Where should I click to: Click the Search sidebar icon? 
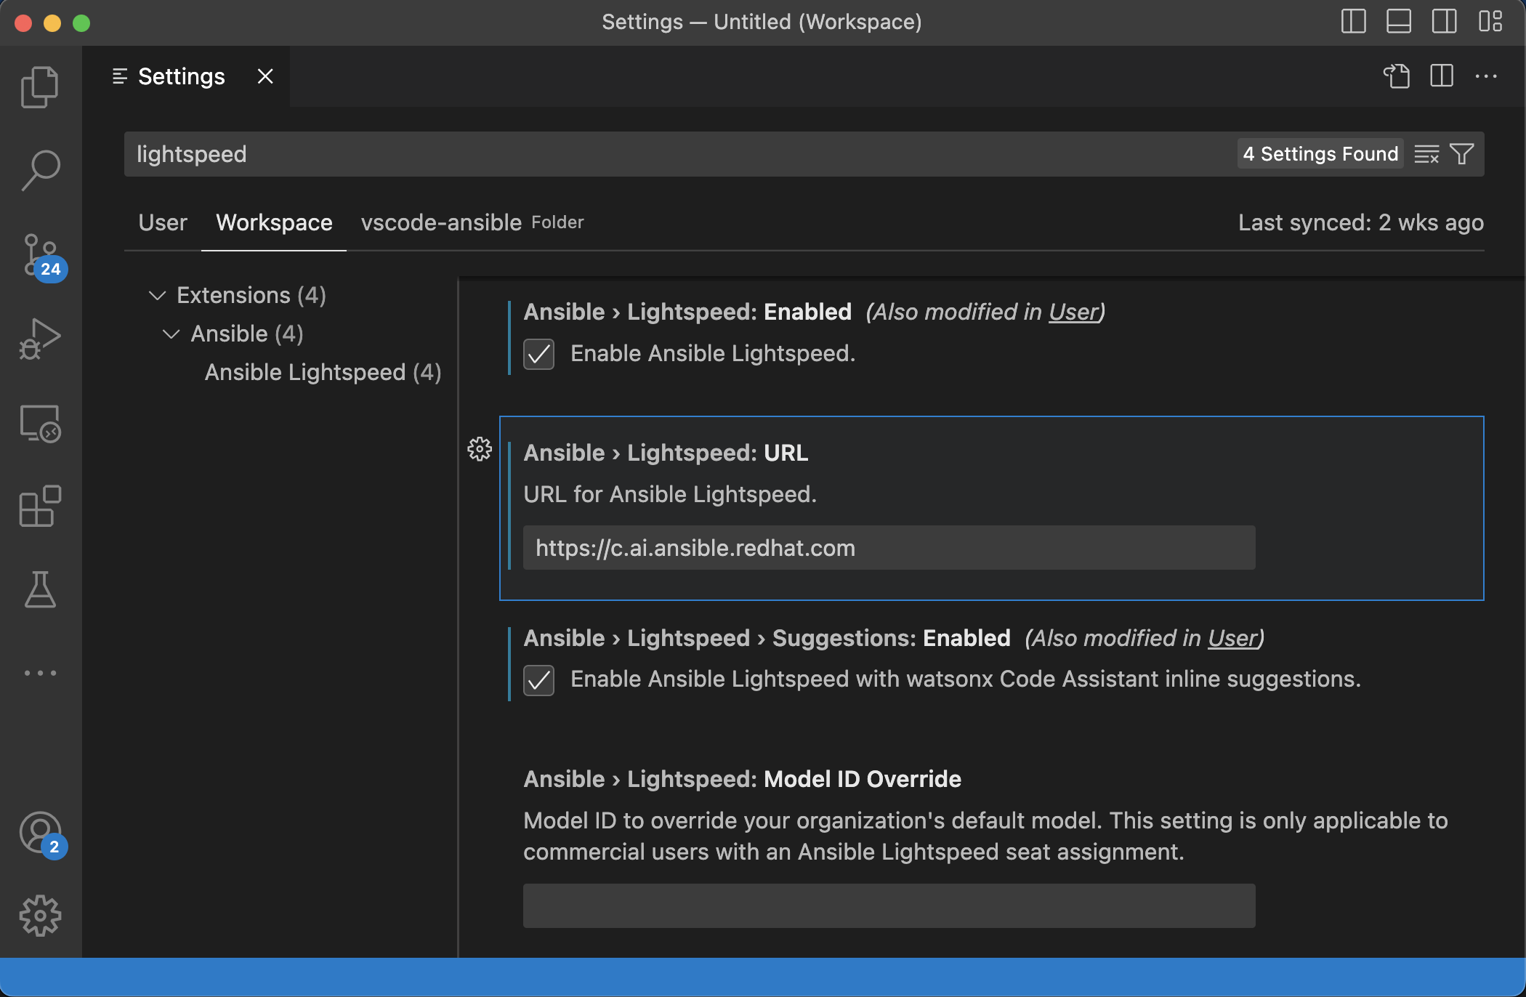click(x=41, y=168)
